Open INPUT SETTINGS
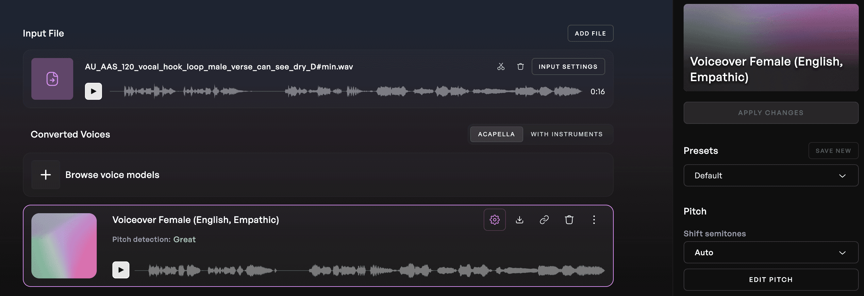The image size is (864, 296). pos(568,67)
